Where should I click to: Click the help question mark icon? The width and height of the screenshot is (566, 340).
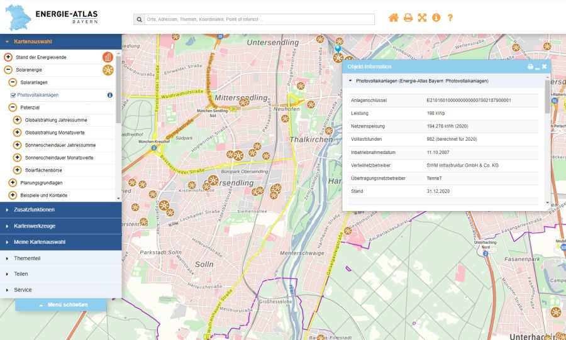click(450, 18)
